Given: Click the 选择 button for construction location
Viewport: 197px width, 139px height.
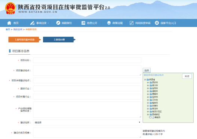Looking at the screenshot, I should [147, 70].
